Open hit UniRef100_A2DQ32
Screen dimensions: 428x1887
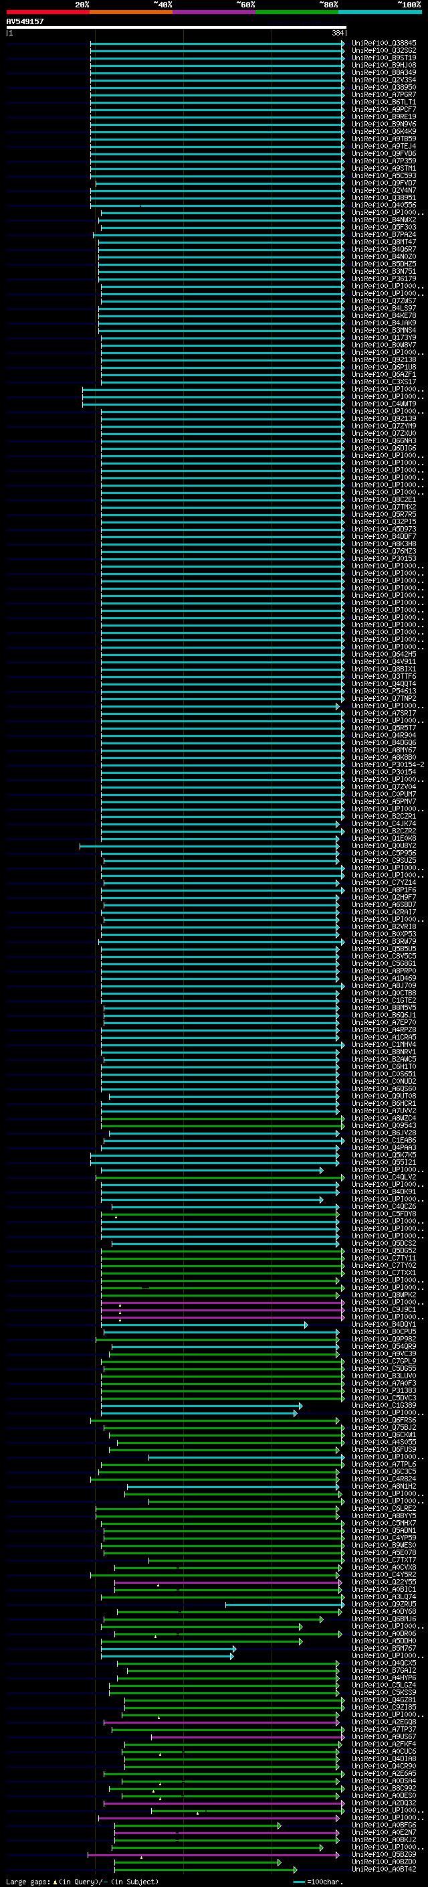point(383,1803)
